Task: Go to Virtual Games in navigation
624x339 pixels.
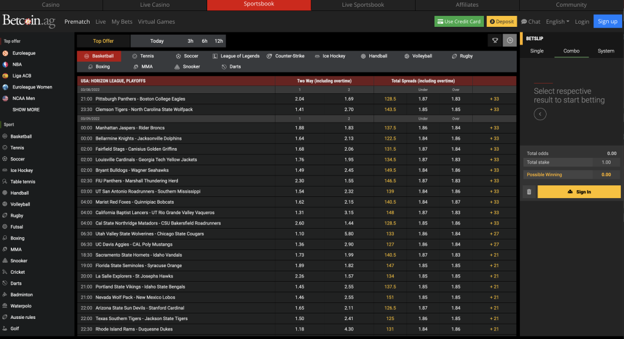Action: pyautogui.click(x=157, y=21)
